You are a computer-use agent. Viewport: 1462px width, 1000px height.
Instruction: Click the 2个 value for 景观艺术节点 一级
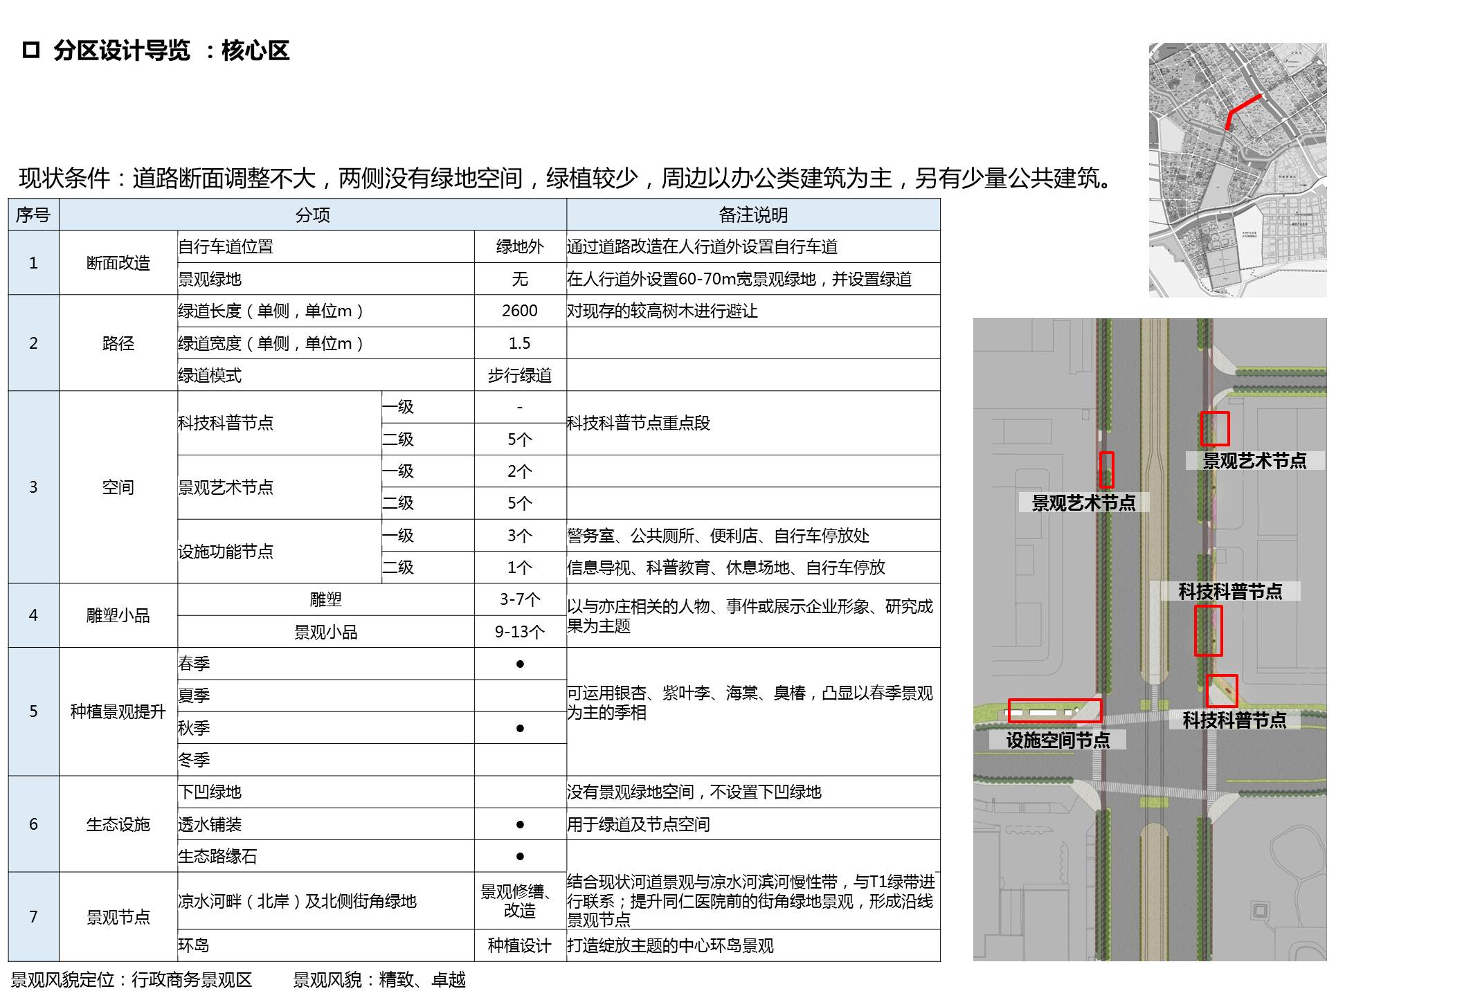520,471
